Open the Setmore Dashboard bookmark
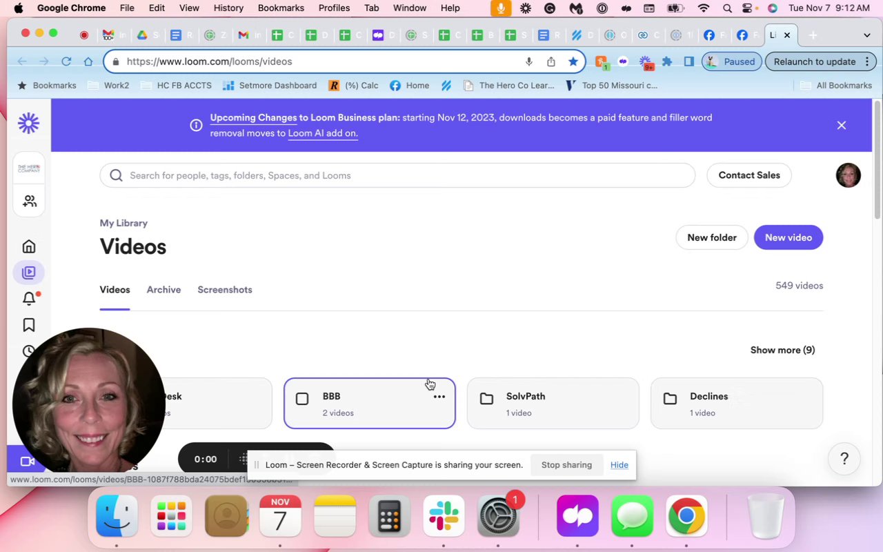The width and height of the screenshot is (883, 552). pyautogui.click(x=270, y=86)
